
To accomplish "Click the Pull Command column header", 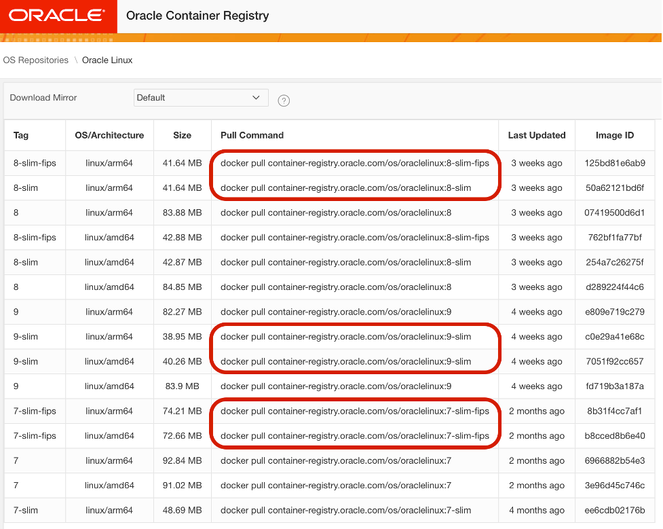I will click(252, 135).
